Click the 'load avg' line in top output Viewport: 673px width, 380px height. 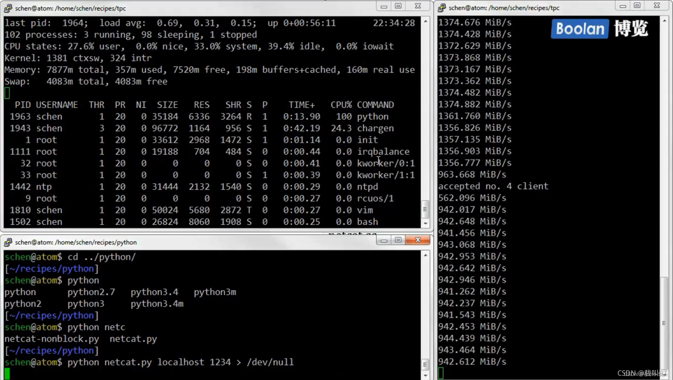[210, 23]
